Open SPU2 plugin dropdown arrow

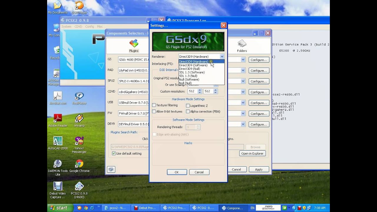click(243, 81)
